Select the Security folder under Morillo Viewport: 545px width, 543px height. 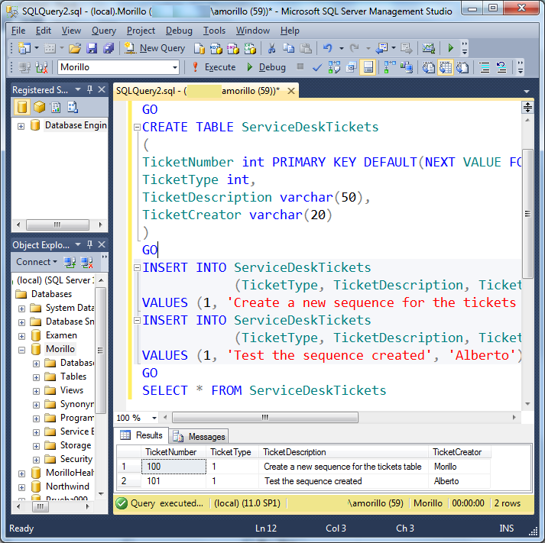76,459
